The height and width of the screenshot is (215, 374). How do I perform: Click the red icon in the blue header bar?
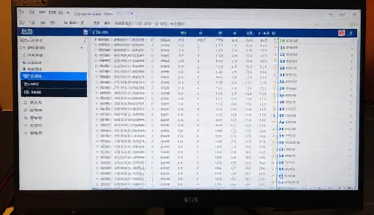[x=341, y=33]
